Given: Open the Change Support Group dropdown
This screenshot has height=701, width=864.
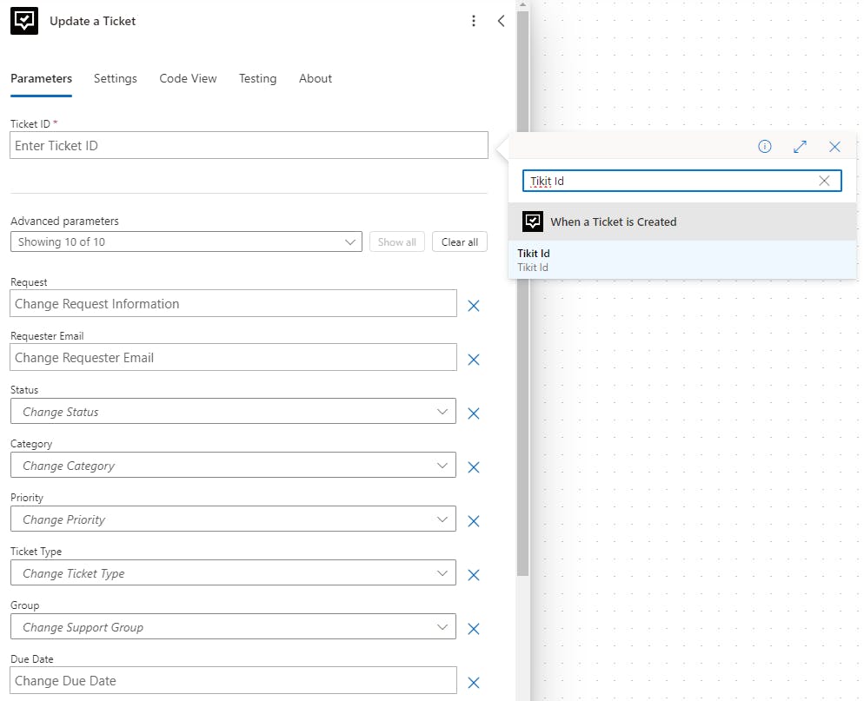Looking at the screenshot, I should (233, 627).
